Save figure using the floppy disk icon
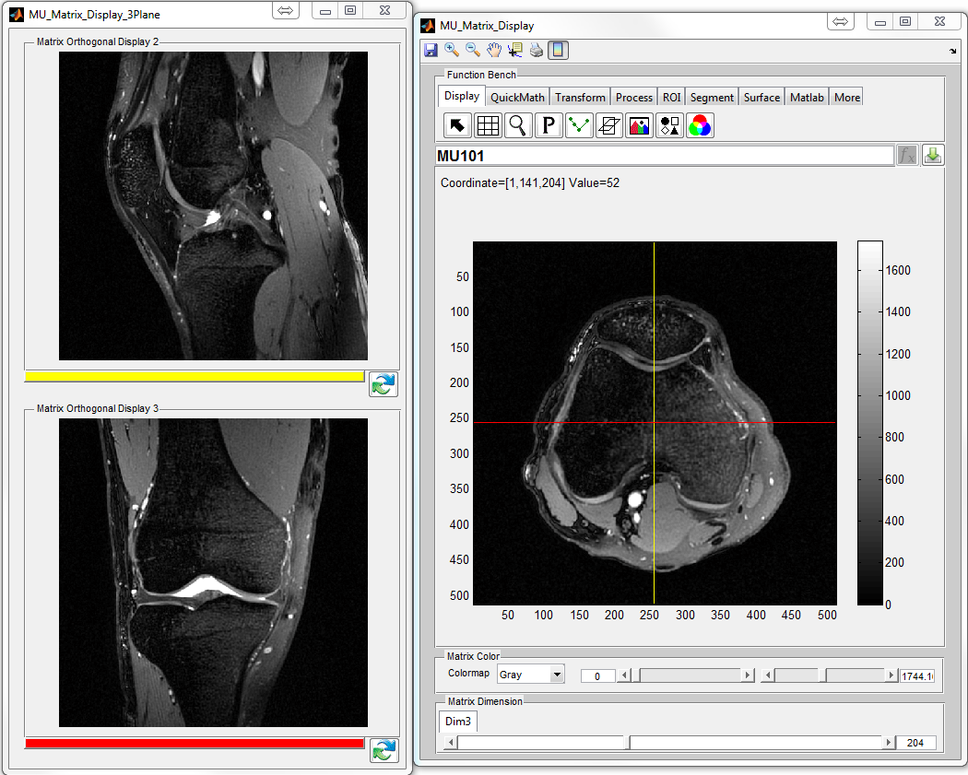The image size is (968, 775). pyautogui.click(x=431, y=51)
